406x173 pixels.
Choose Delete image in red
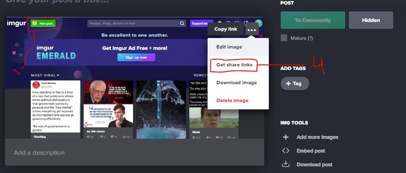[x=238, y=100]
